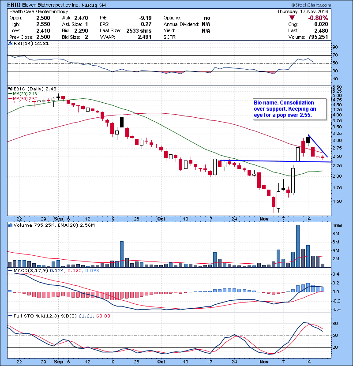The height and width of the screenshot is (366, 353).
Task: Click the 10M volume axis label
Action: tap(337, 226)
